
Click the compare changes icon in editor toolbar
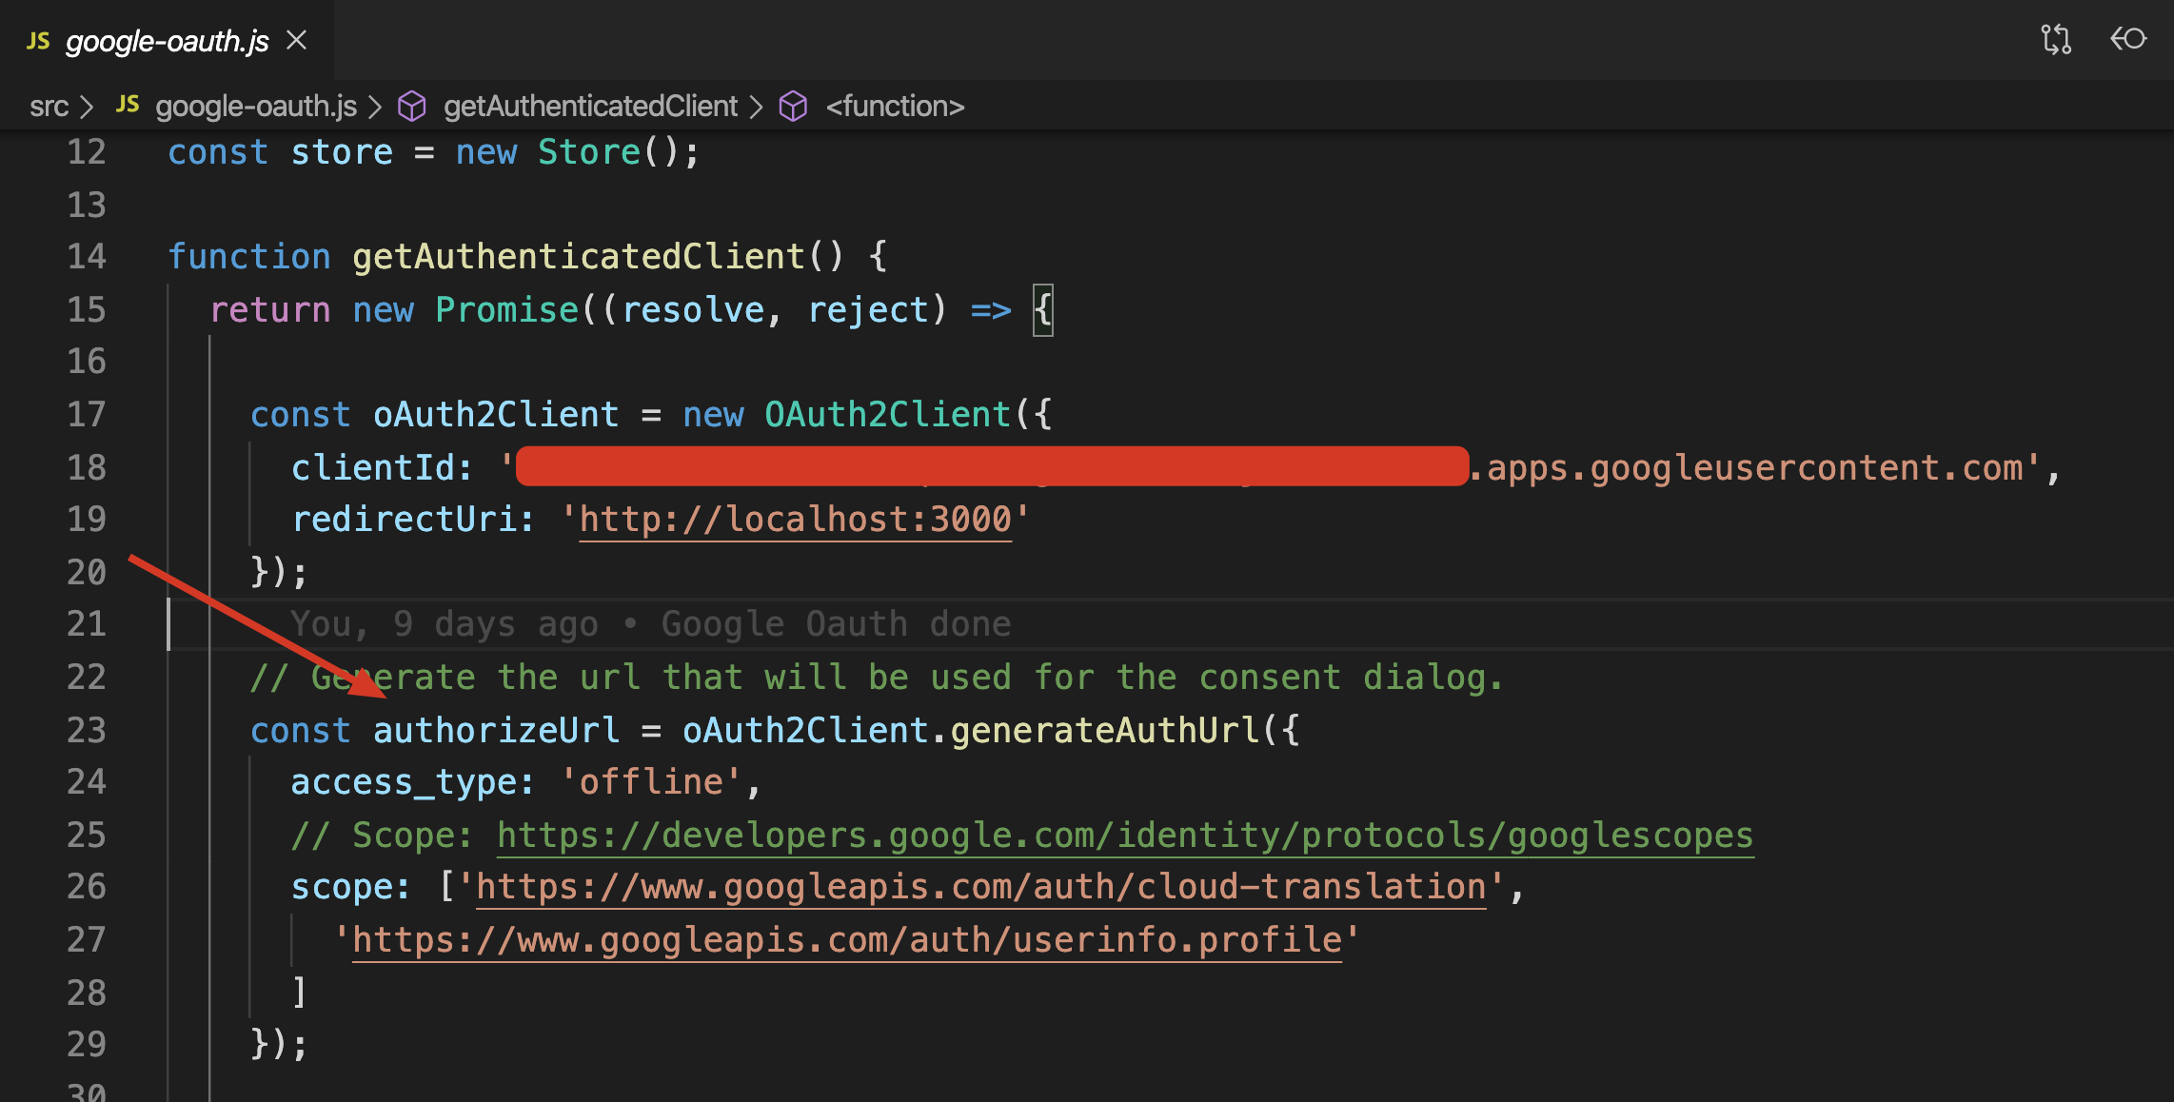point(2056,39)
